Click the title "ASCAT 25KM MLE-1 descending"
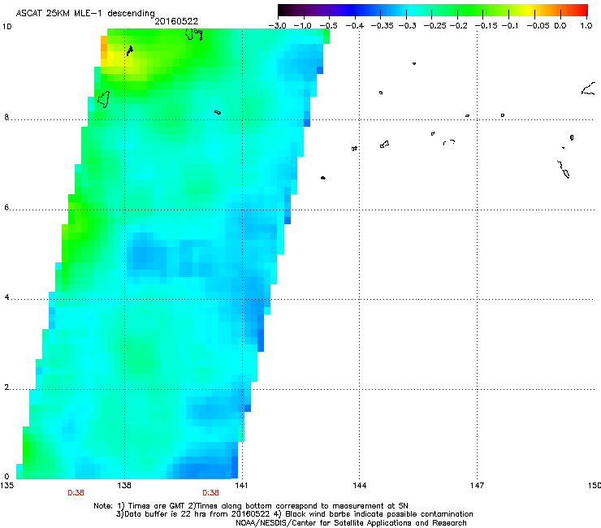This screenshot has height=528, width=601. (x=85, y=14)
